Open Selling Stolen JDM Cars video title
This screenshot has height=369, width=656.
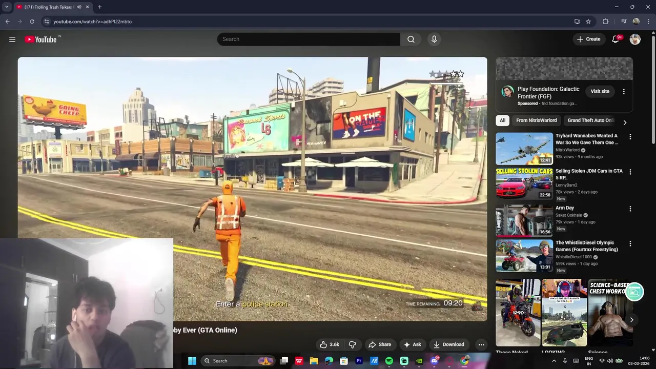click(x=589, y=174)
